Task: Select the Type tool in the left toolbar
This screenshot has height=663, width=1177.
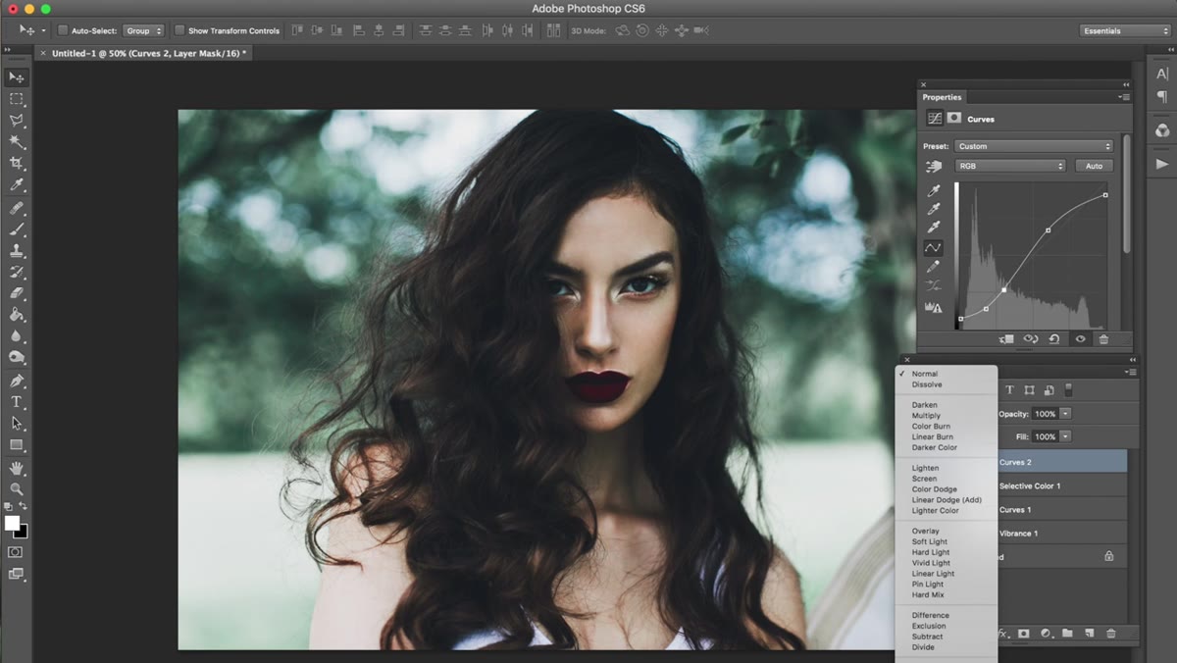Action: 17,402
